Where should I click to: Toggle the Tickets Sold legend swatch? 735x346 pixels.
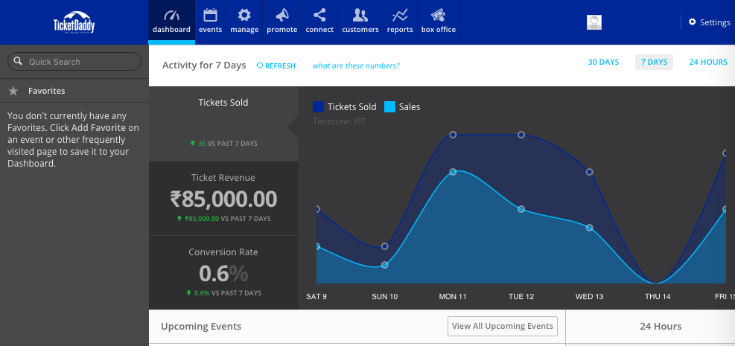318,106
